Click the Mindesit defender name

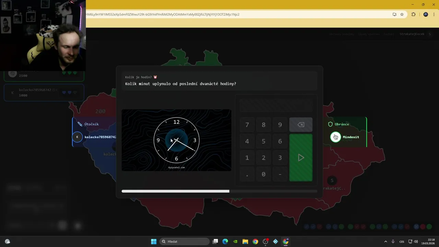[351, 137]
